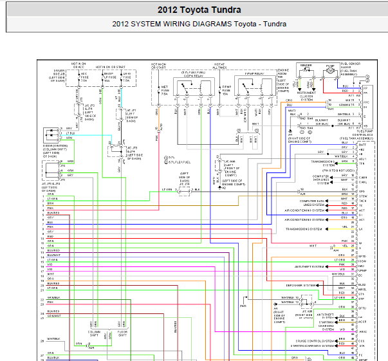The image size is (388, 361).
Task: Click the INSTRUMENT CLUSTER SYSTEM label
Action: point(306,97)
